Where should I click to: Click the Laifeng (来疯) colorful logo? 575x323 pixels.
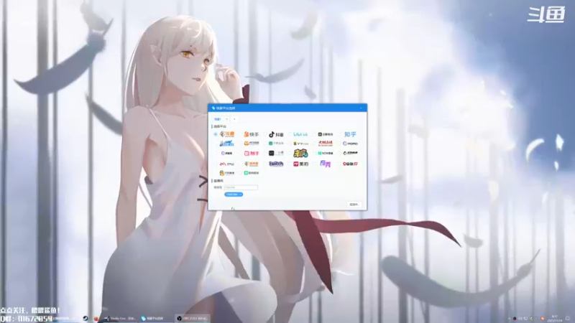(x=300, y=153)
